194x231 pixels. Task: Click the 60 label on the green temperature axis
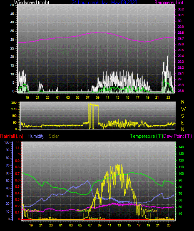(180, 200)
